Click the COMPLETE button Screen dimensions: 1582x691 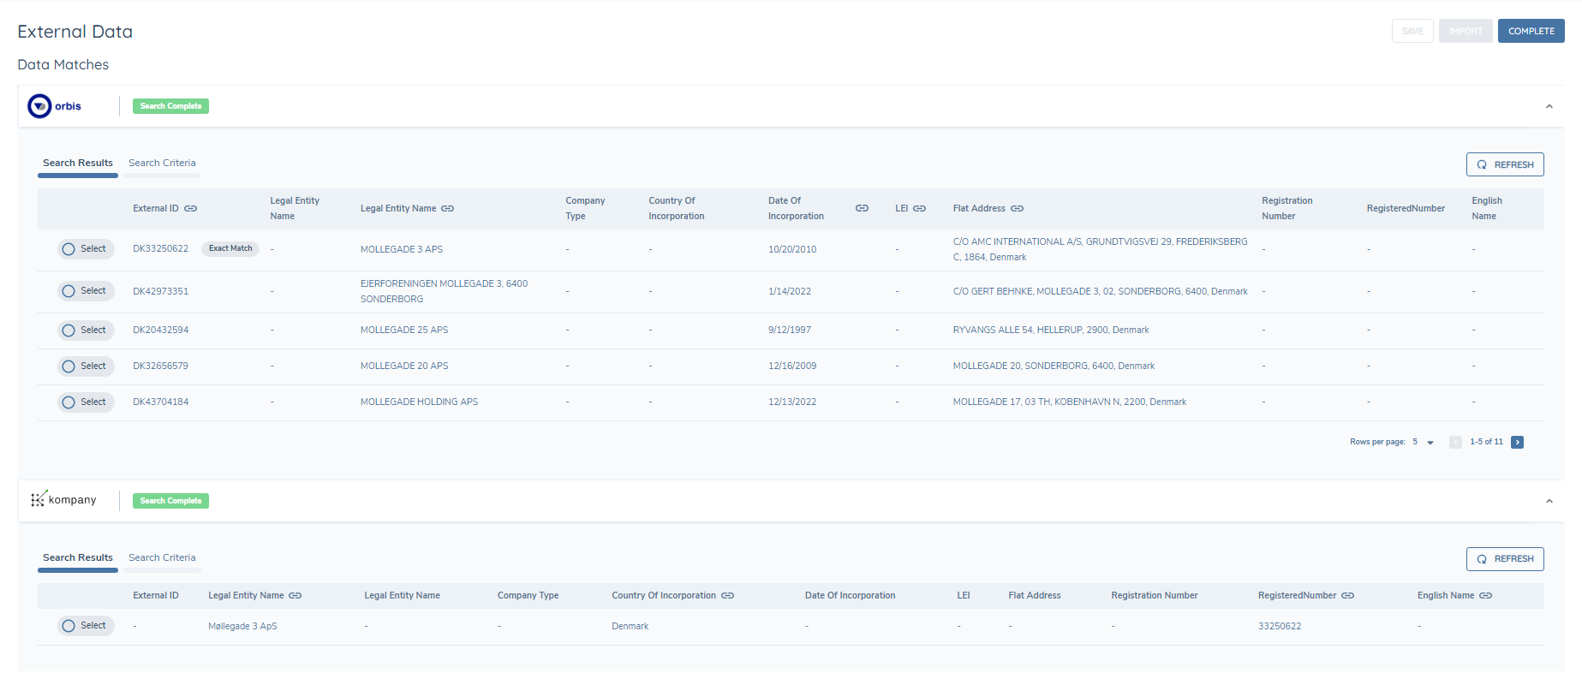pyautogui.click(x=1531, y=31)
